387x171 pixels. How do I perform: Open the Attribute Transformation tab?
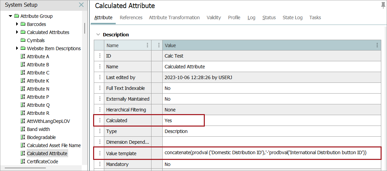[x=174, y=18]
